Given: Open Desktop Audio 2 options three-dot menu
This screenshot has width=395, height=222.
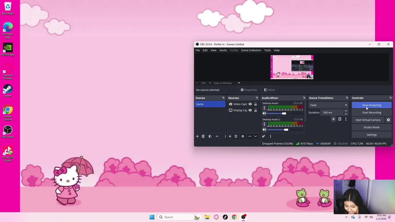Looking at the screenshot, I should pyautogui.click(x=264, y=124).
